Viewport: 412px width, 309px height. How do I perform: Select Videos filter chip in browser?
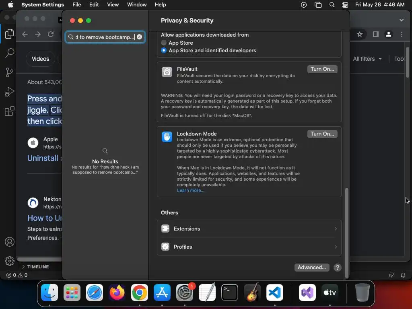(x=40, y=59)
